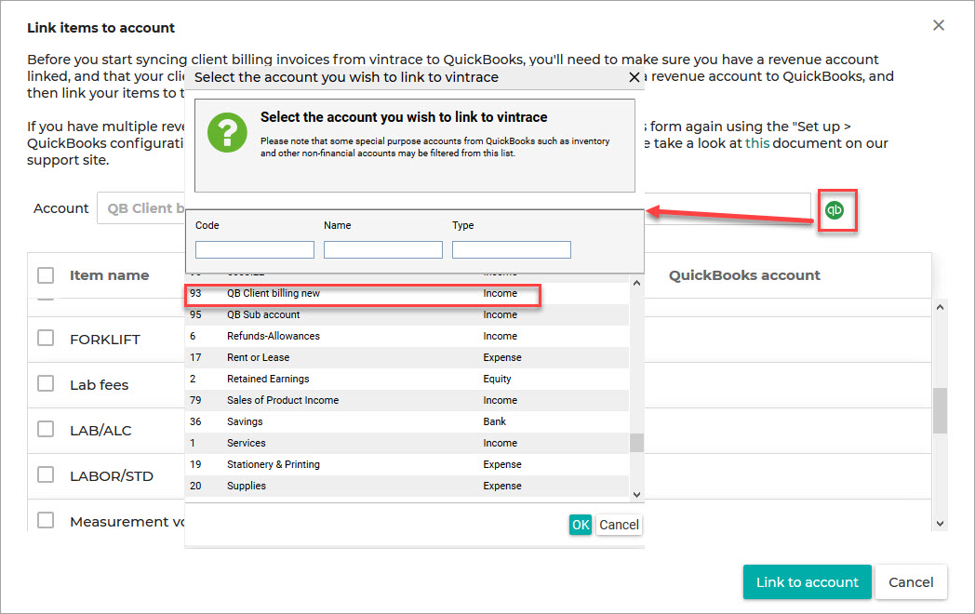Select the Supplies expense account row
975x614 pixels.
[407, 486]
